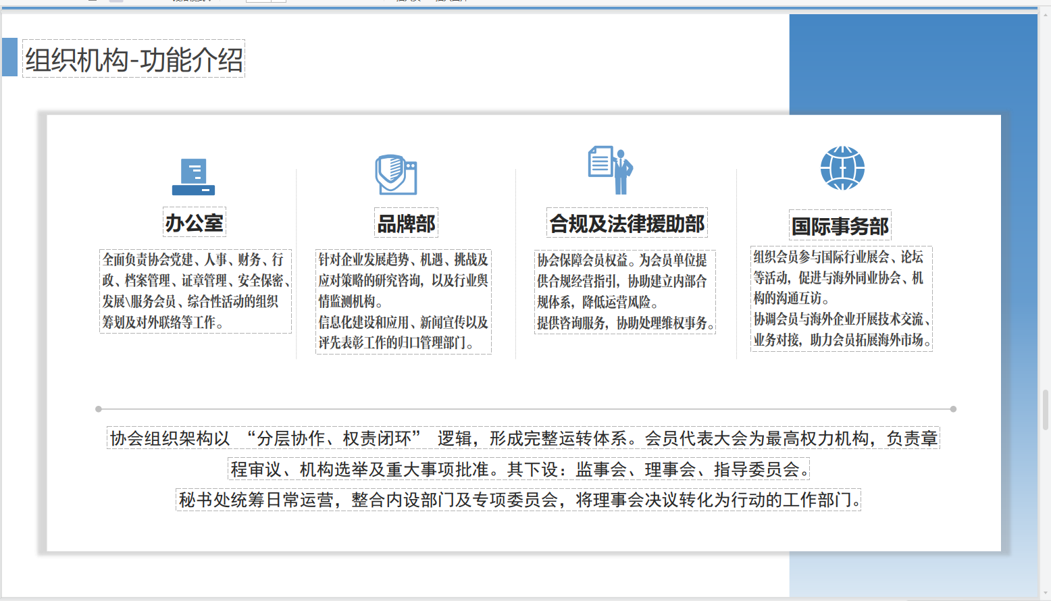This screenshot has height=601, width=1051.
Task: Select the 品牌部 heading text box
Action: (406, 223)
